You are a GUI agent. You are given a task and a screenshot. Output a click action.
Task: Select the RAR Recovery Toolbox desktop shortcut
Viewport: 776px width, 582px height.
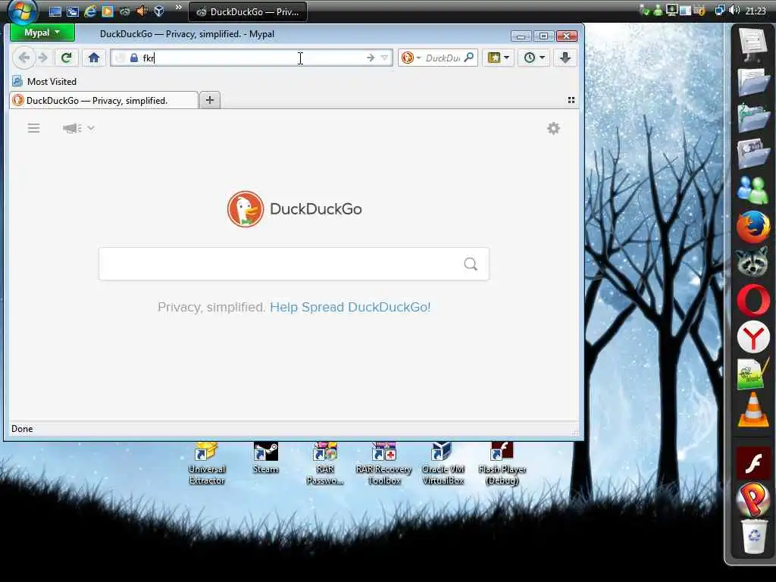point(384,465)
